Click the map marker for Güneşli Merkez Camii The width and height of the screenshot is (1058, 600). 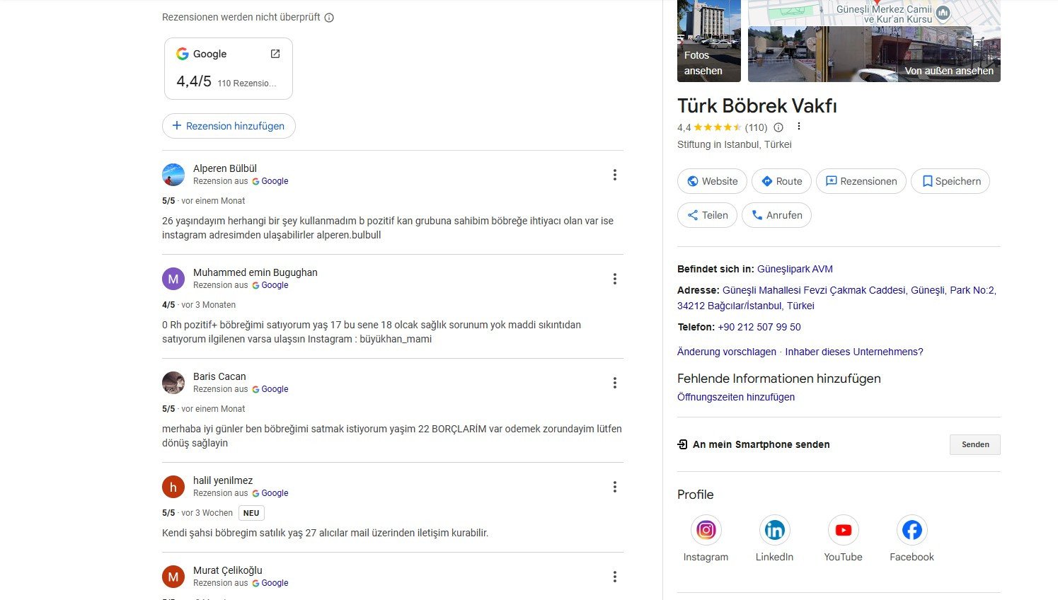[943, 13]
